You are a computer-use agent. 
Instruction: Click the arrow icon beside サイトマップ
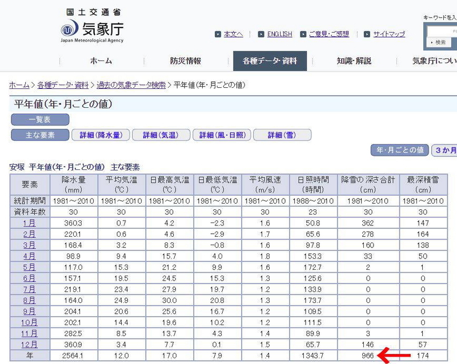click(367, 34)
